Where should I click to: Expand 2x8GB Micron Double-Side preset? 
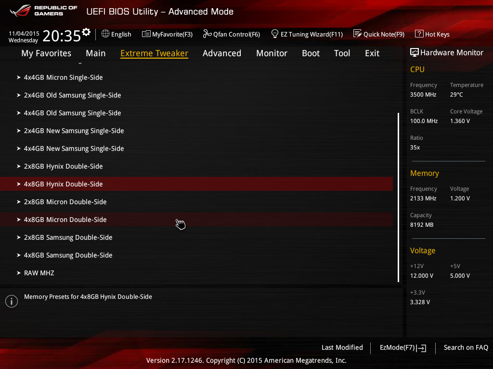coord(196,202)
